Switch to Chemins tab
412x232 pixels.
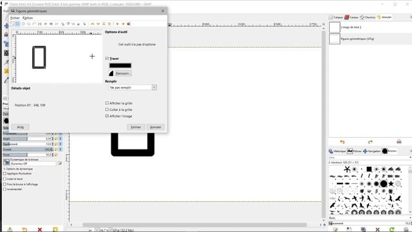(x=368, y=17)
